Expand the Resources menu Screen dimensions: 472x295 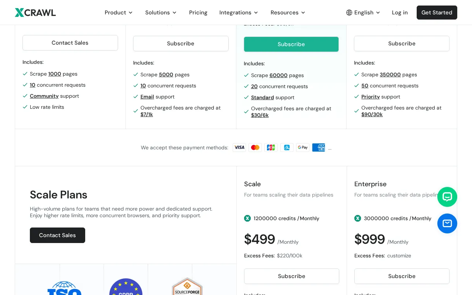pos(288,13)
